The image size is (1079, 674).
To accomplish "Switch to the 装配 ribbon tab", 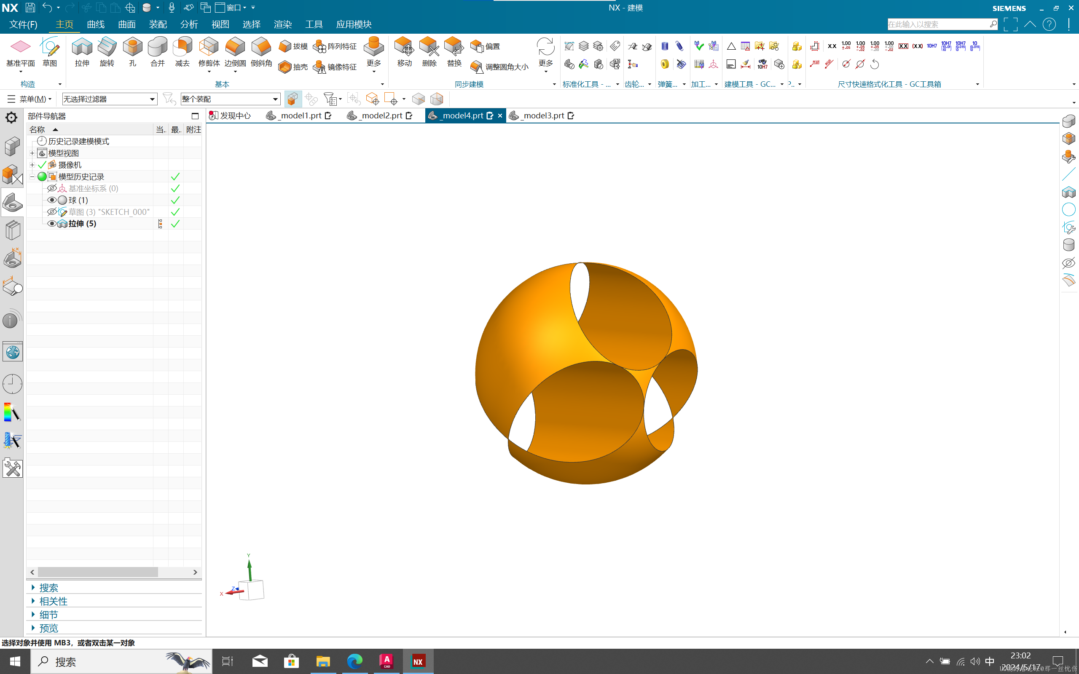I will pos(158,24).
